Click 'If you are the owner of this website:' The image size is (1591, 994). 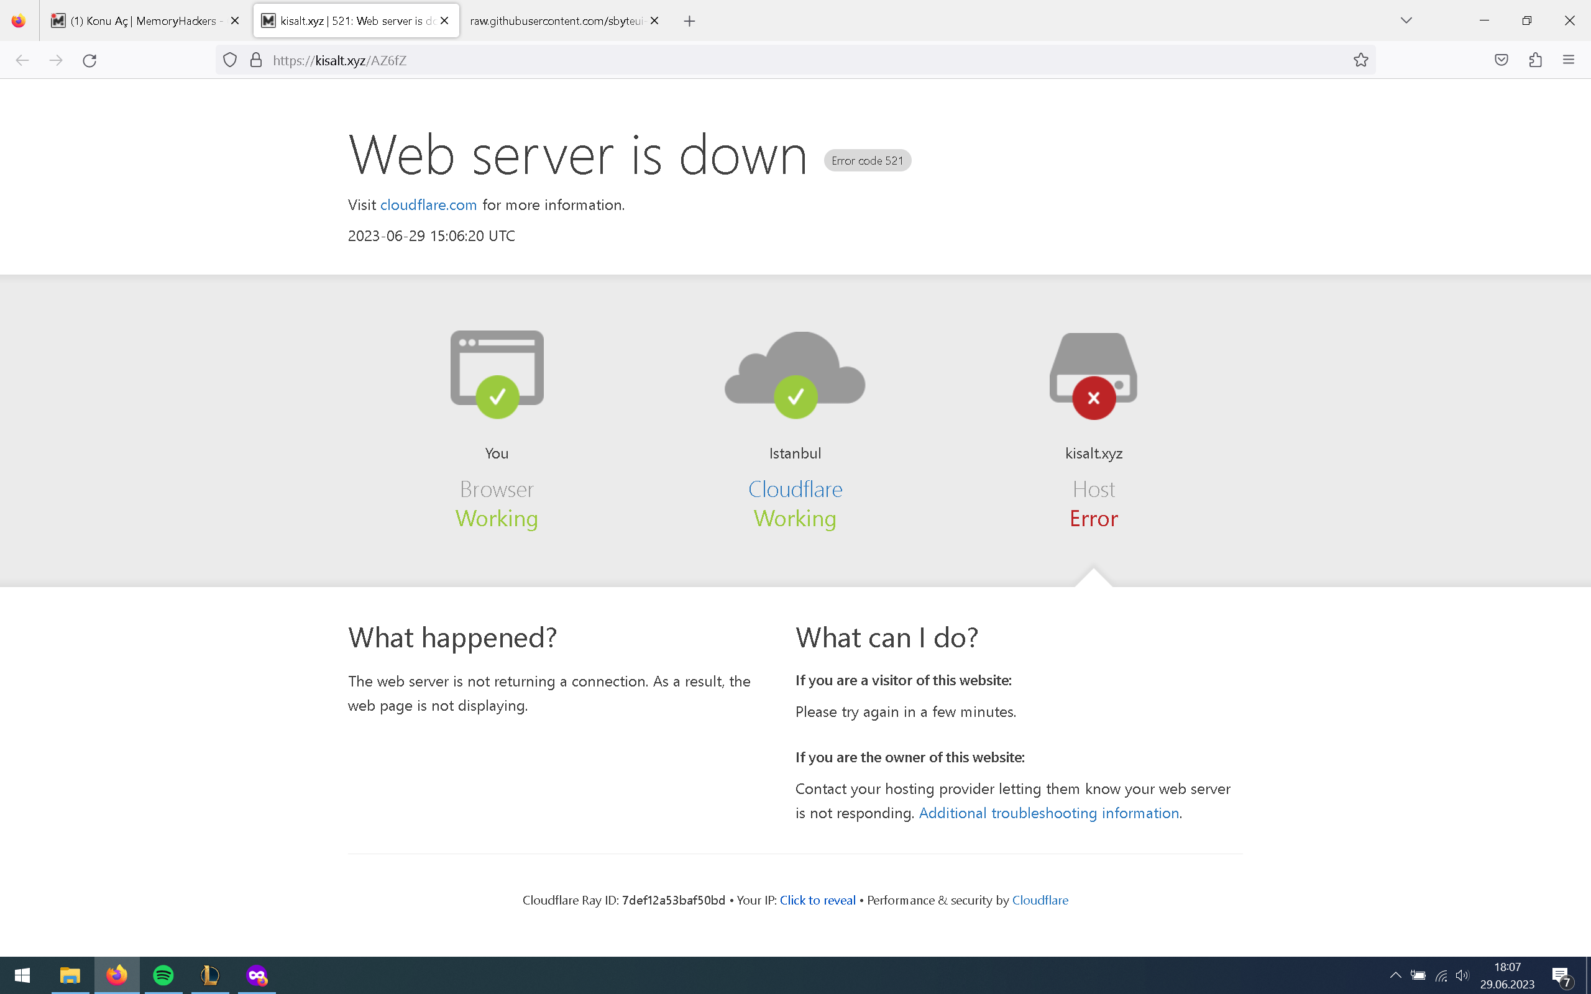tap(910, 757)
